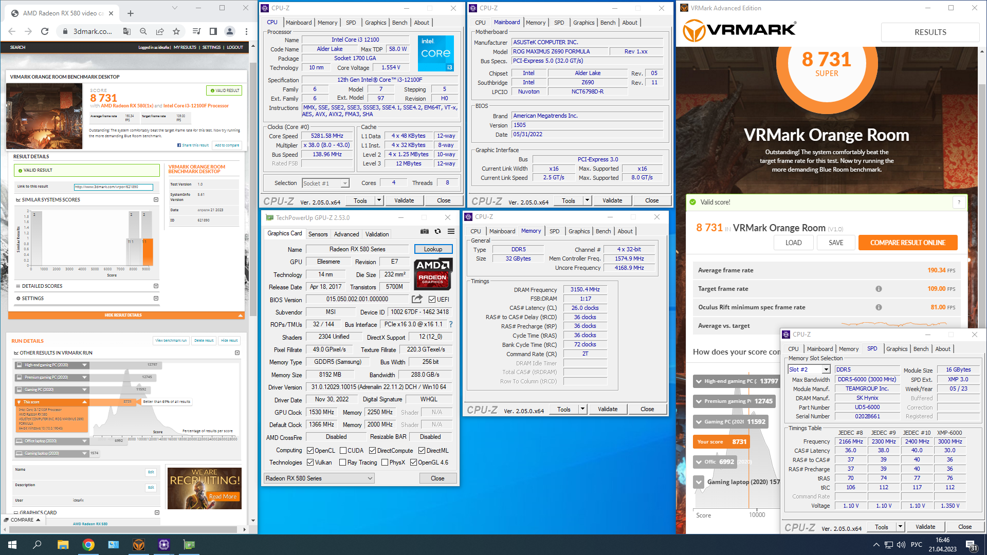Click the SAVE button in VRMark

(x=836, y=243)
